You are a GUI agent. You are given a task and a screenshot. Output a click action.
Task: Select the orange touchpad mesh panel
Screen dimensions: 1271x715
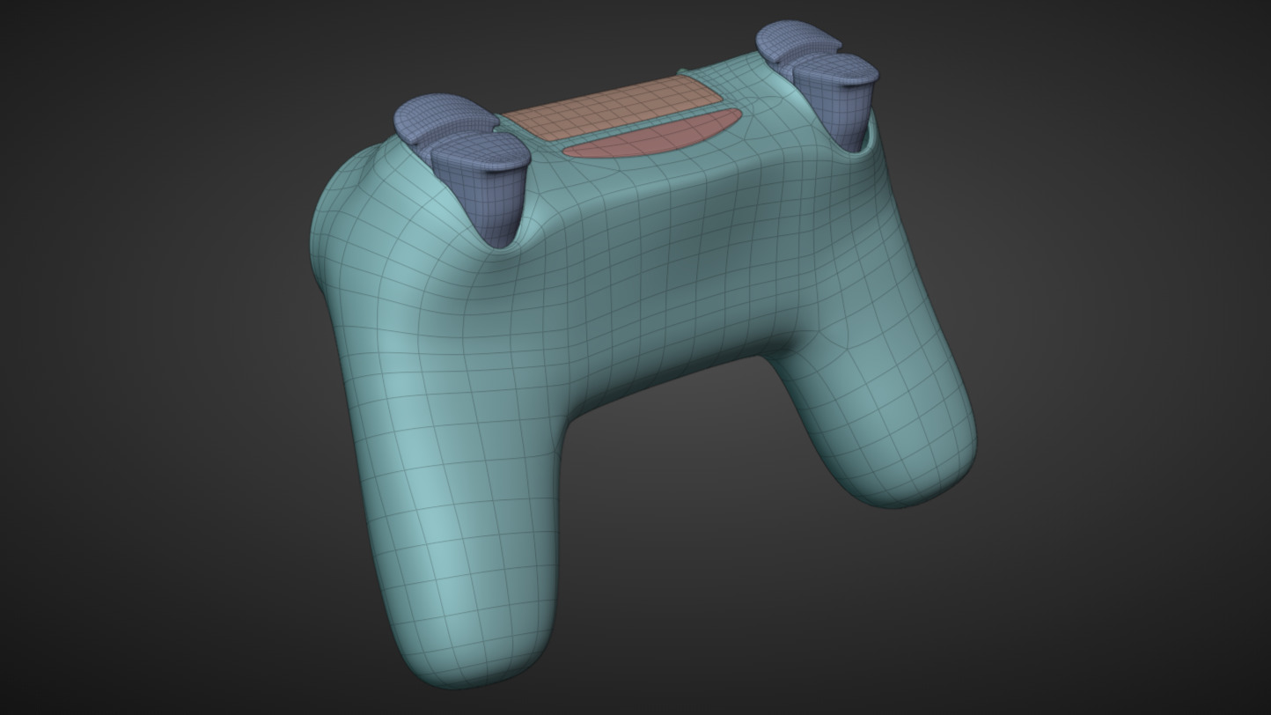click(x=612, y=107)
